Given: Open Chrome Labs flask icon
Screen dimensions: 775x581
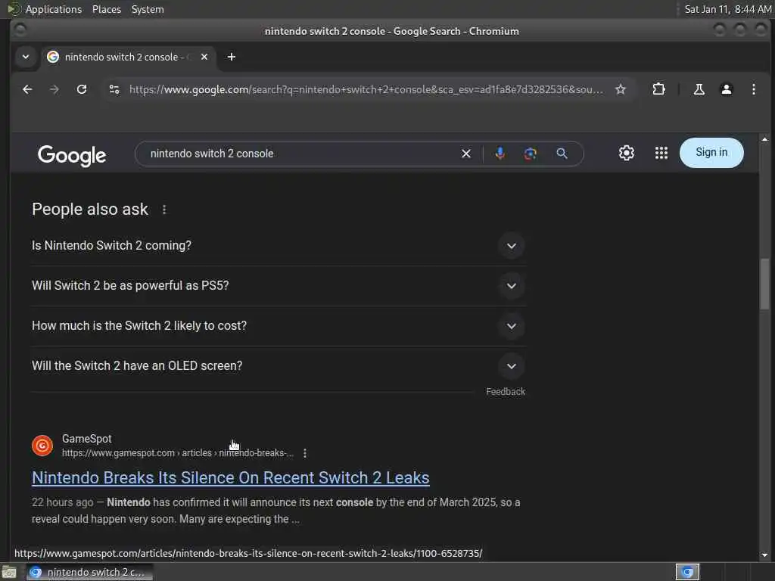Looking at the screenshot, I should click(x=699, y=89).
